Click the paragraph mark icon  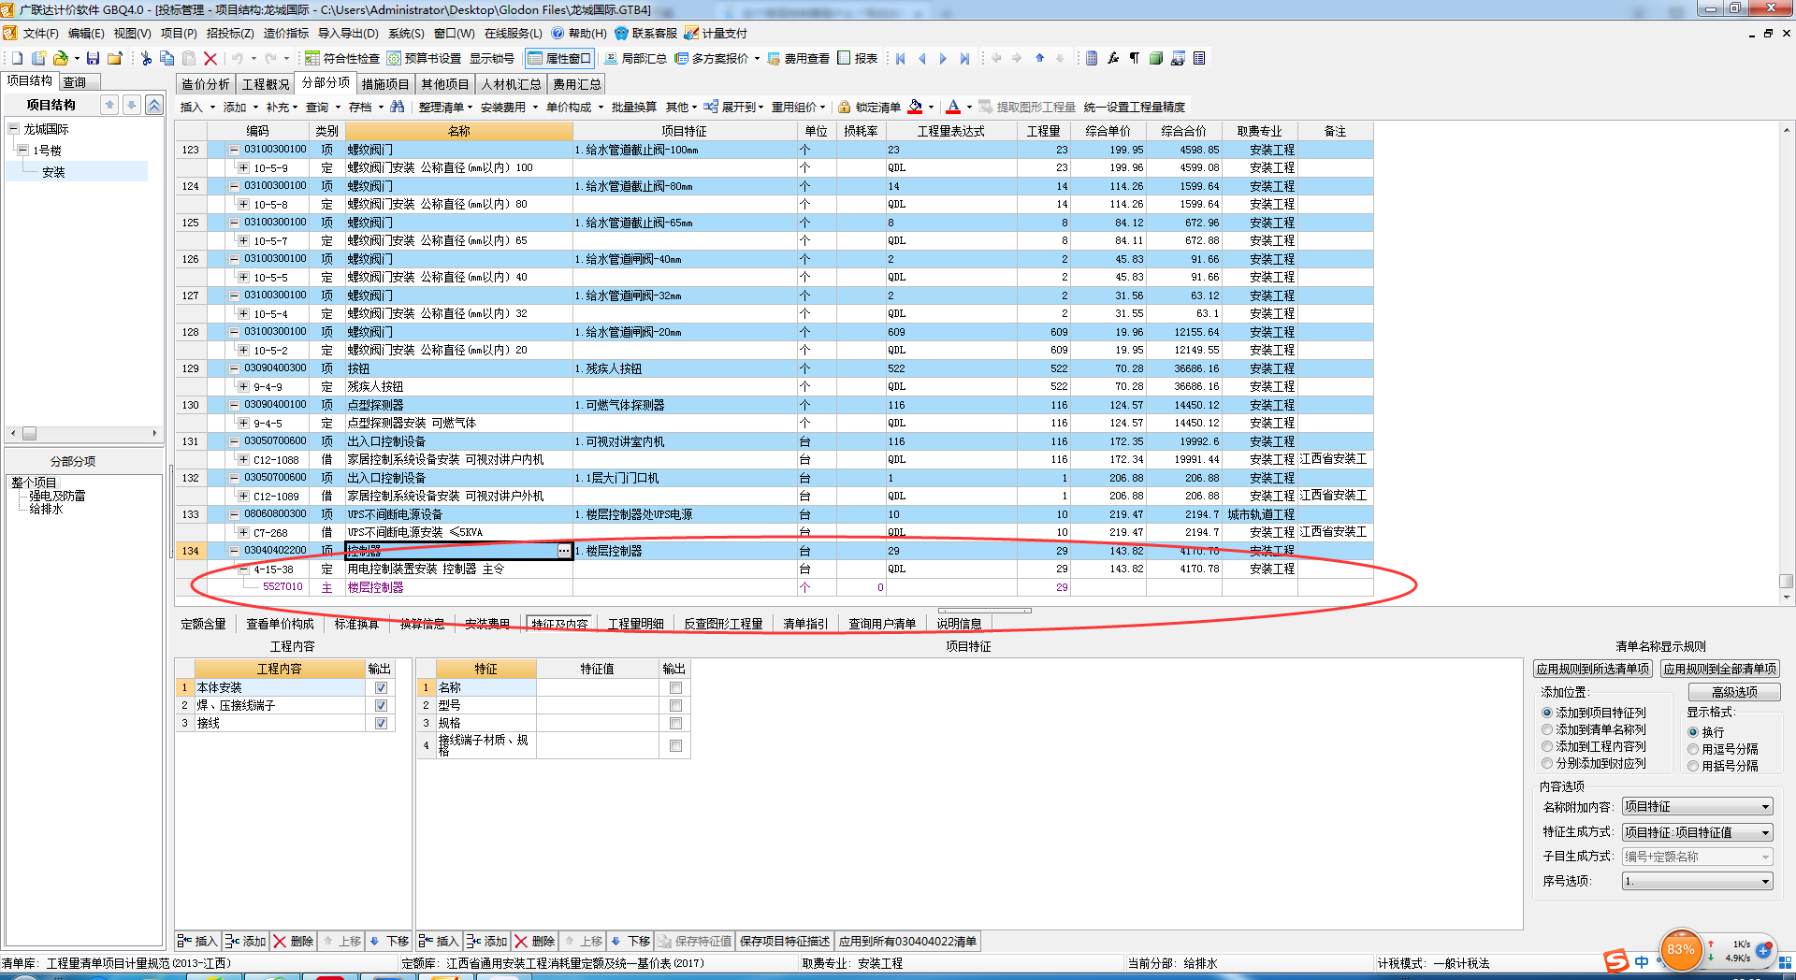[1135, 58]
